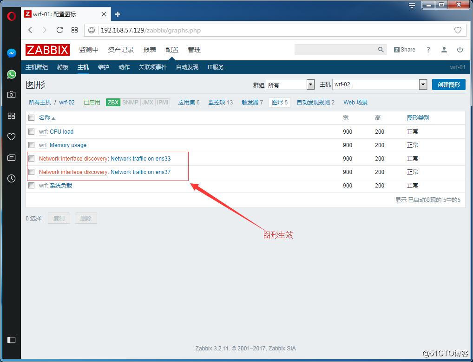Go to 维护 submenu

click(x=104, y=67)
